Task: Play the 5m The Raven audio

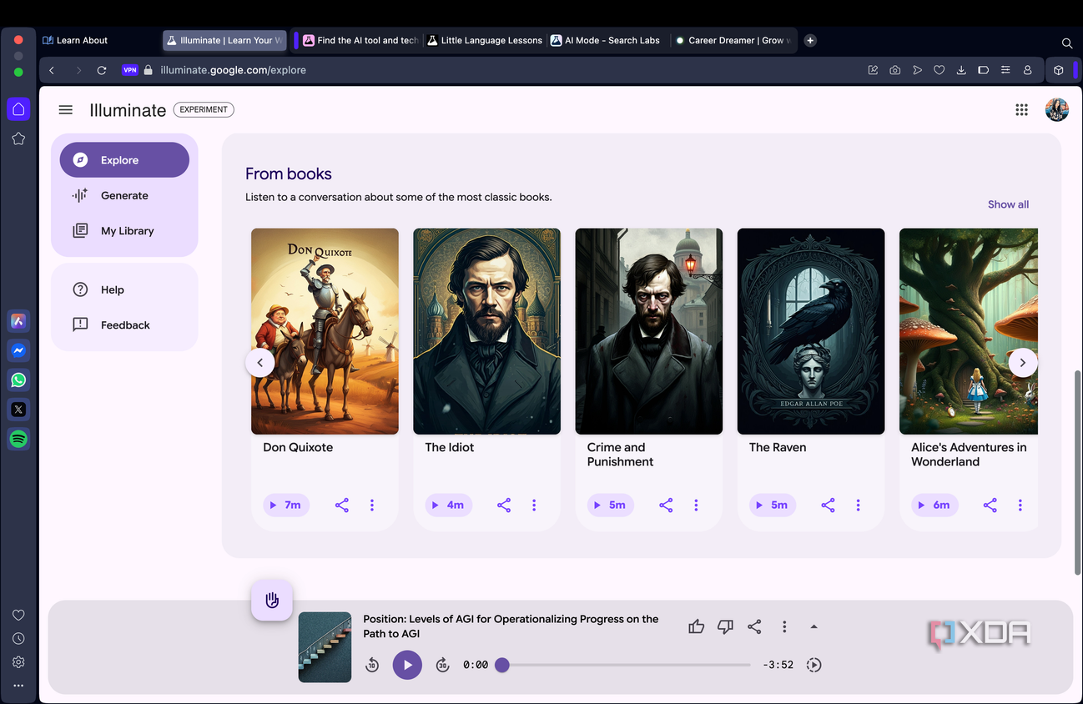Action: click(772, 505)
